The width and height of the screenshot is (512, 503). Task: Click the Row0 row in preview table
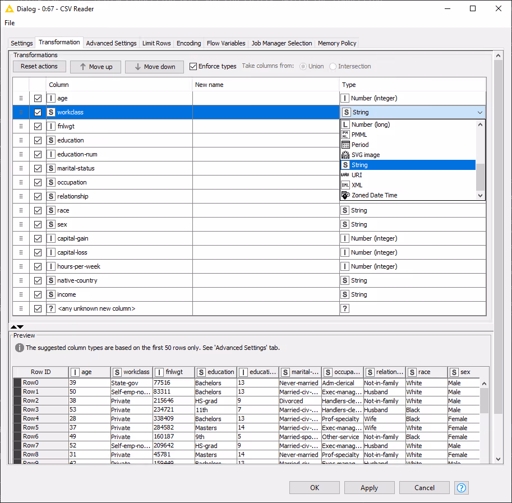(x=246, y=383)
